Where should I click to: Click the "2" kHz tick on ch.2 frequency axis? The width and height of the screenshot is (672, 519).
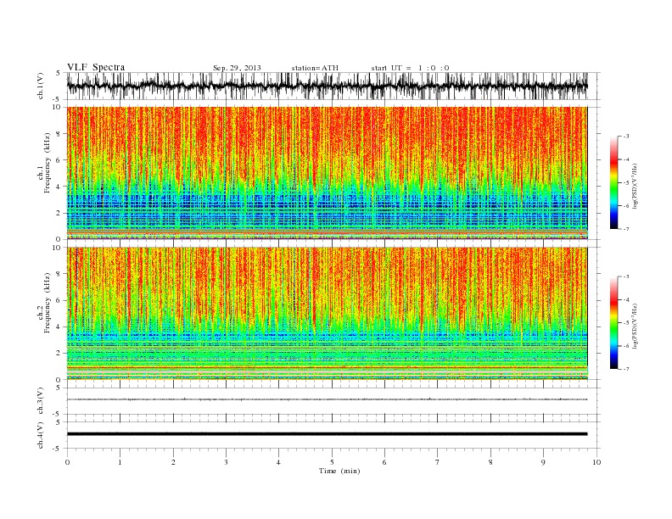[59, 354]
